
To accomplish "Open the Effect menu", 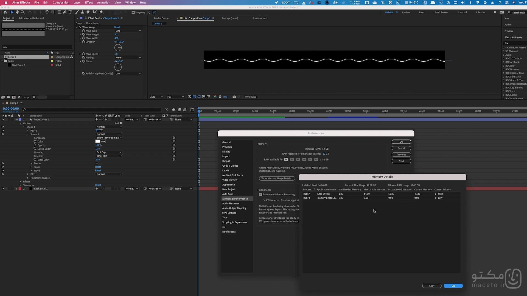I will 89,2.
